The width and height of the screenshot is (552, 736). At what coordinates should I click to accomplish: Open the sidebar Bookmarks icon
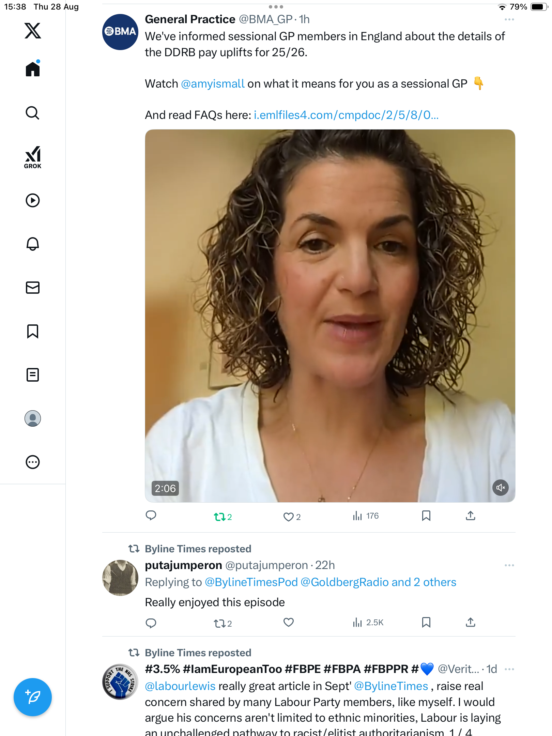point(33,331)
